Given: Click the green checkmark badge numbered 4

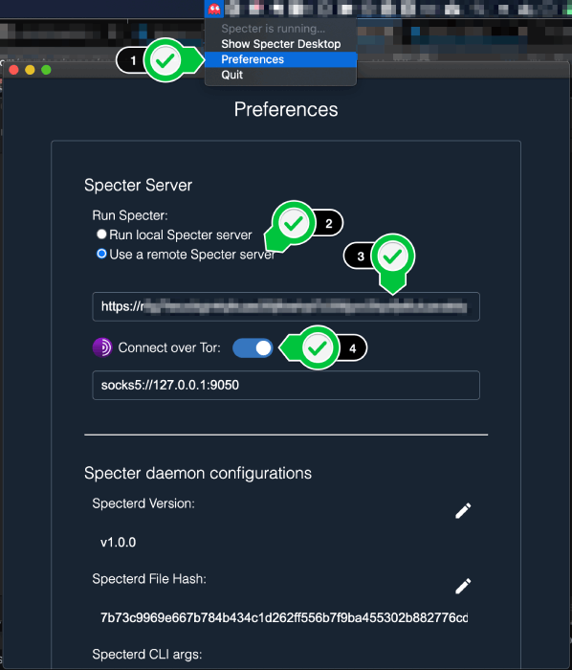Looking at the screenshot, I should point(318,348).
